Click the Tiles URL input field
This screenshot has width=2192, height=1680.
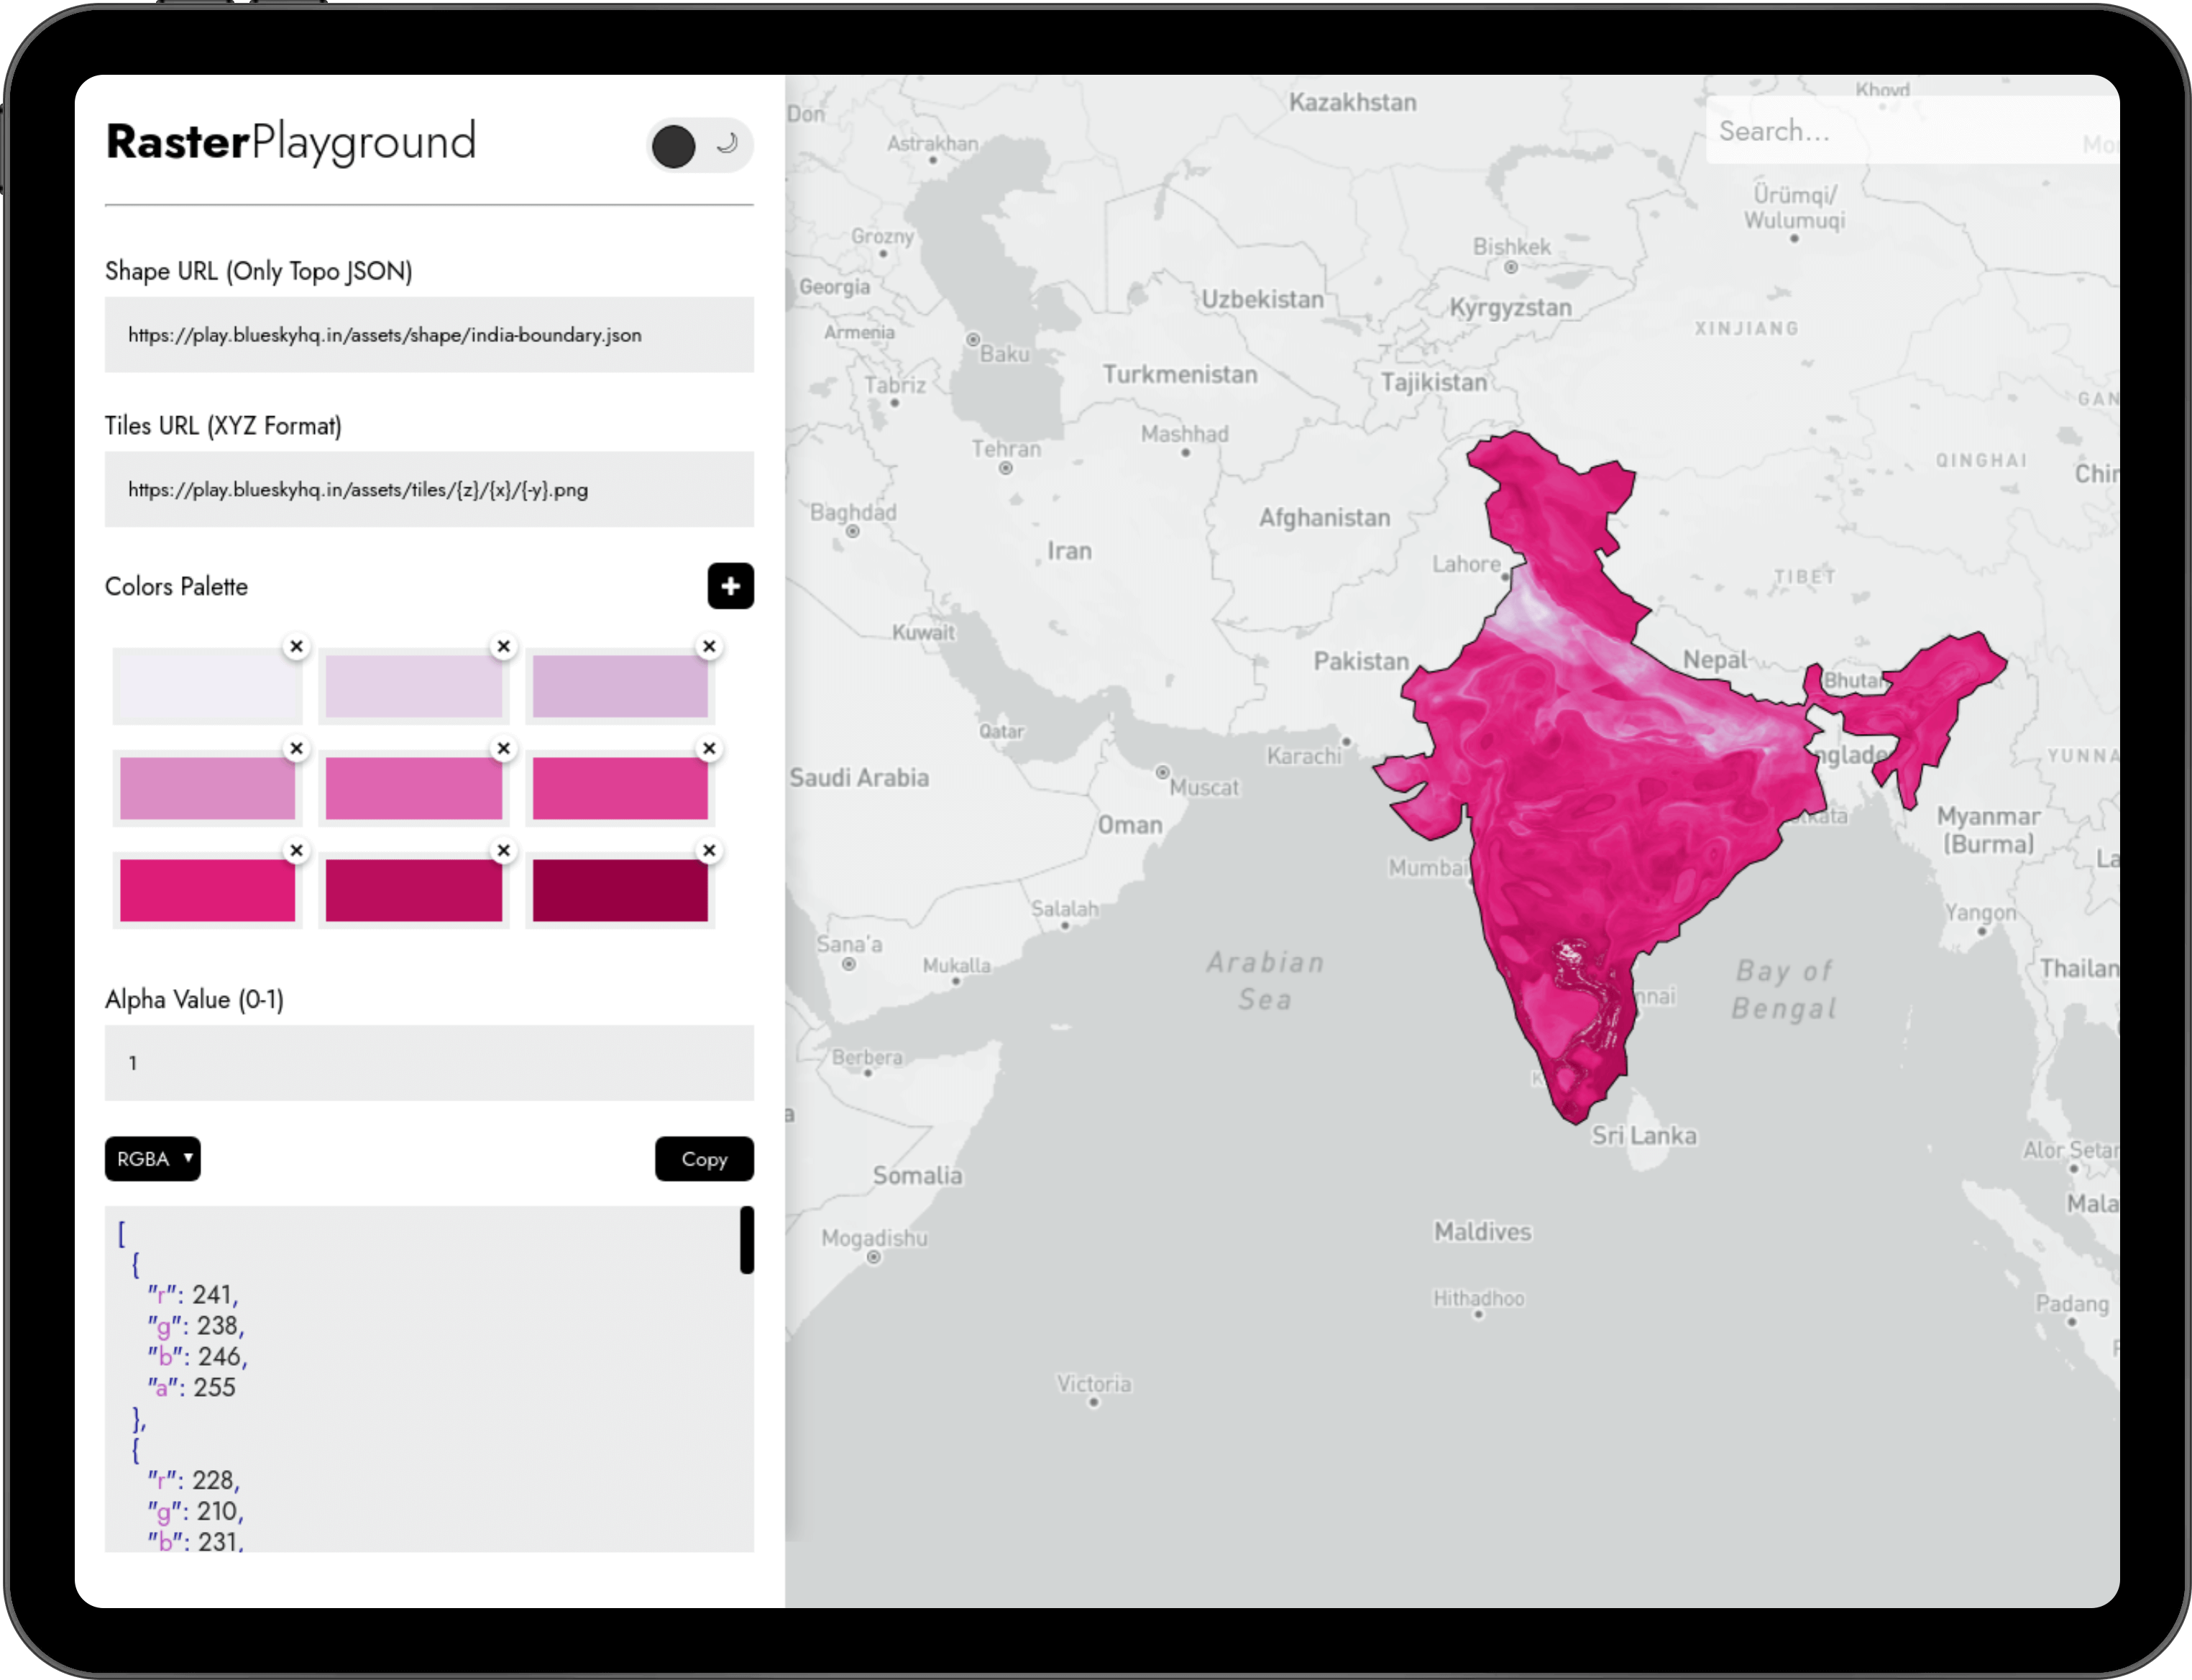[428, 490]
